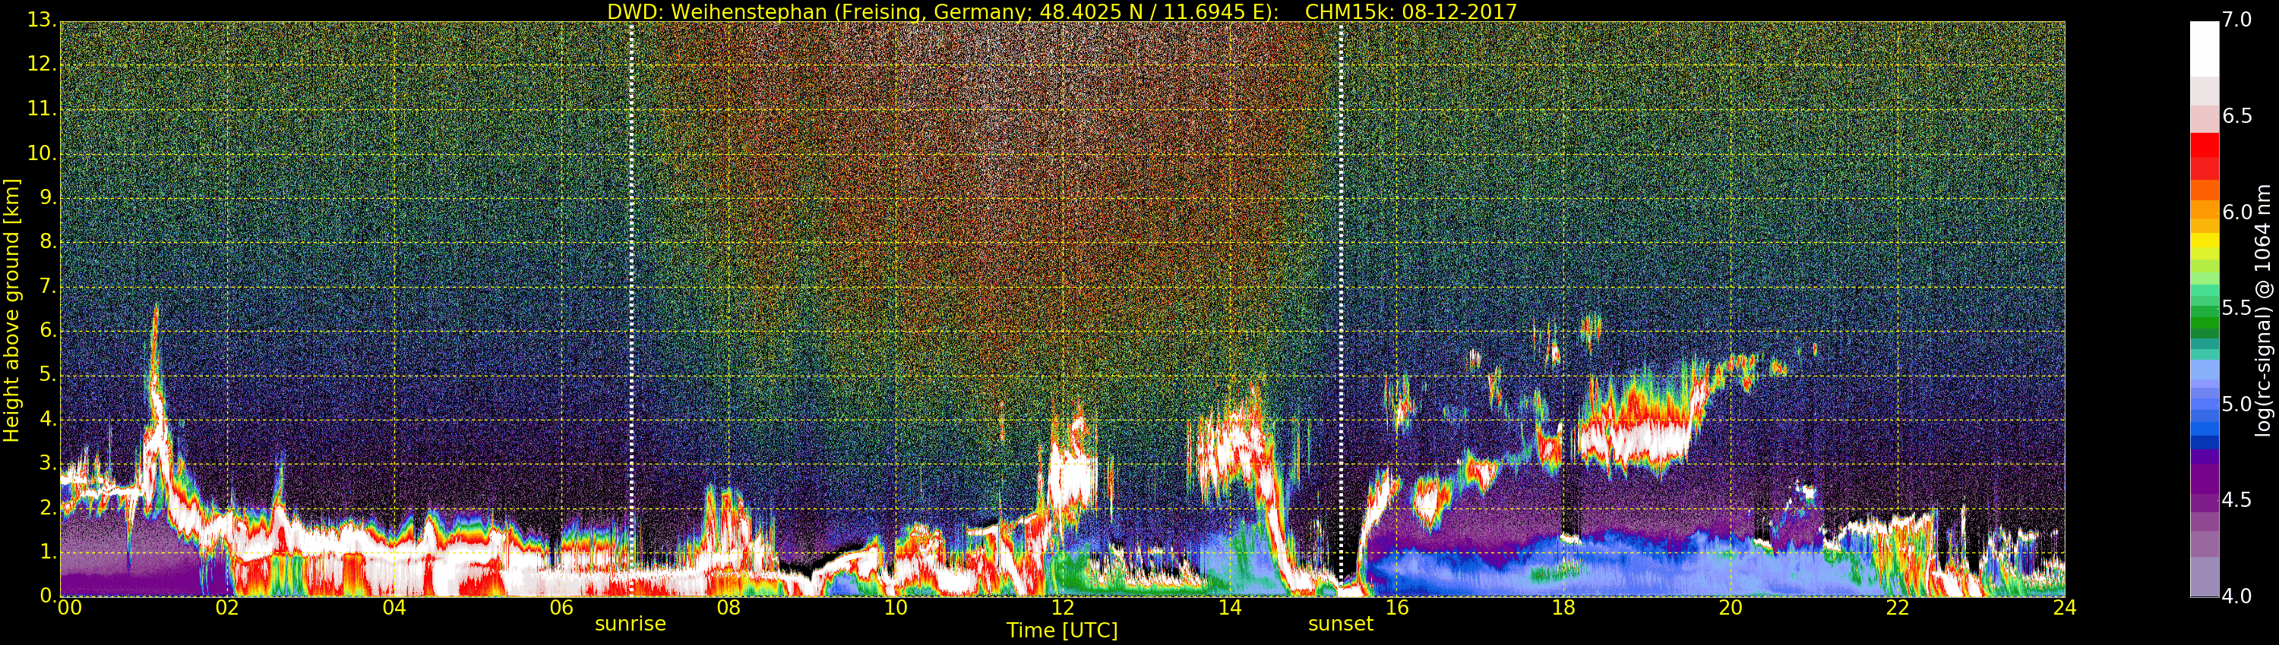
Task: Click the sunrise label below the time axis
Action: pos(630,624)
